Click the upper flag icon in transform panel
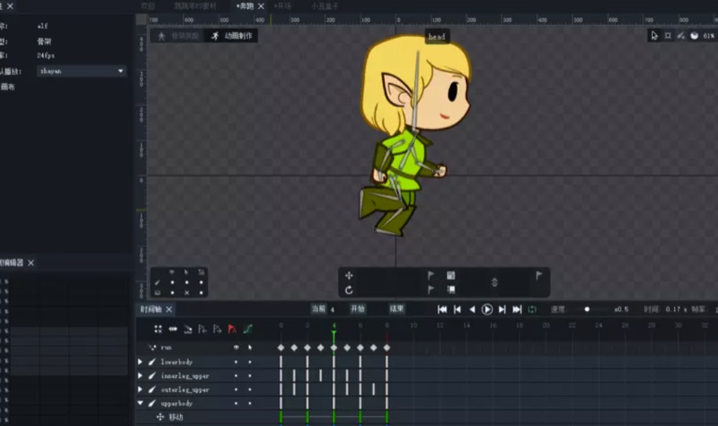The image size is (718, 426). pos(431,275)
